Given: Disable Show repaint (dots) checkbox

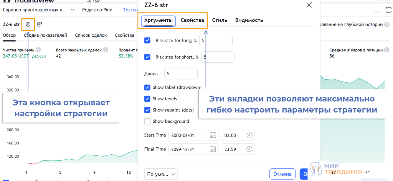Looking at the screenshot, I should pos(147,110).
